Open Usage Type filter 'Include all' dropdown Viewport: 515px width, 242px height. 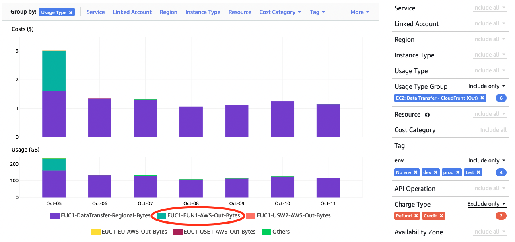[x=489, y=70]
